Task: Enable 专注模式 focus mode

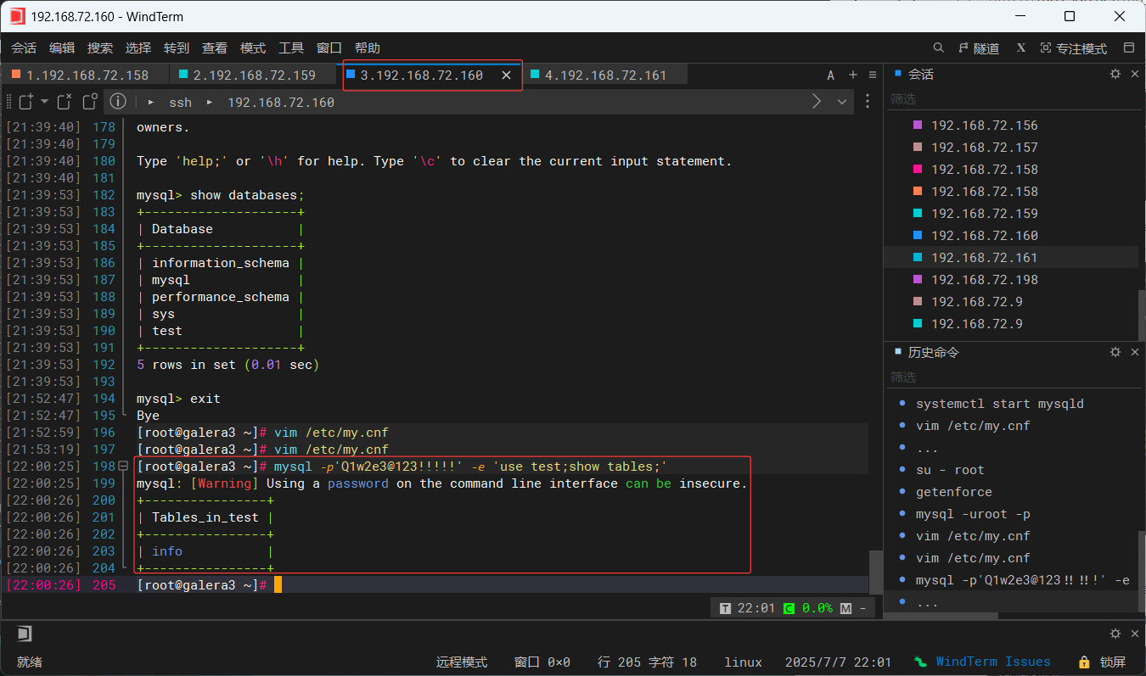Action: (x=1074, y=47)
